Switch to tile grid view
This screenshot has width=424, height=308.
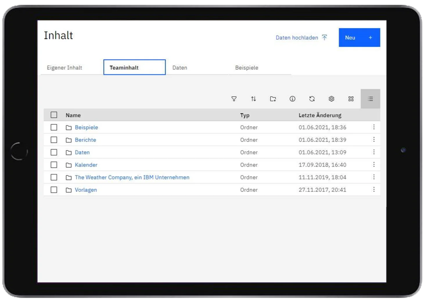(351, 99)
